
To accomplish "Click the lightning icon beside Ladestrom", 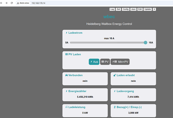I will tap(66, 33).
